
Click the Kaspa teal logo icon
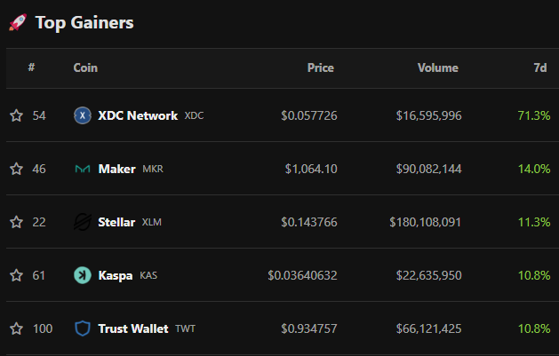(83, 275)
